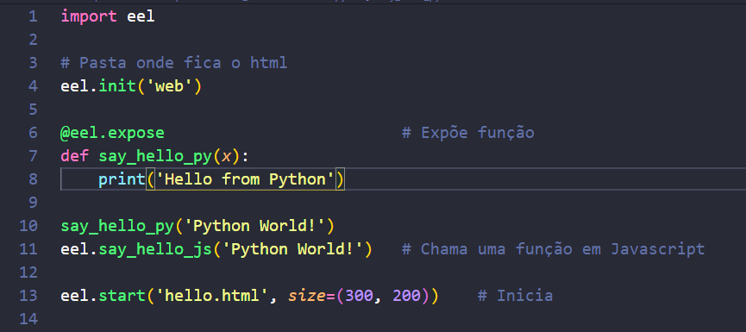The image size is (746, 332).
Task: Click 'init' in eel.init('web')
Action: pyautogui.click(x=117, y=86)
